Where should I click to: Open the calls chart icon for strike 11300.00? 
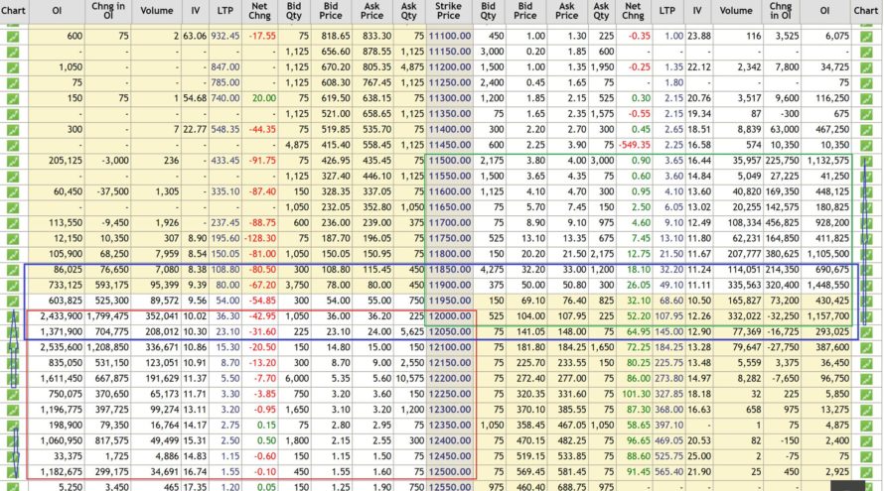pyautogui.click(x=12, y=98)
